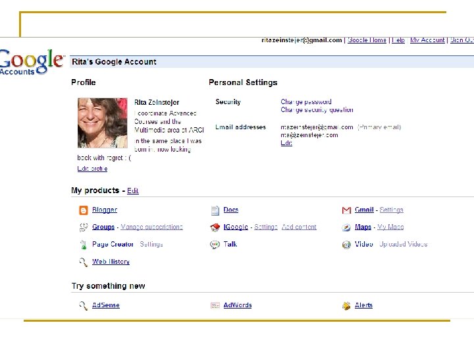This screenshot has height=356, width=474.
Task: Click the rita@zeinstejer.com email address
Action: coord(309,135)
